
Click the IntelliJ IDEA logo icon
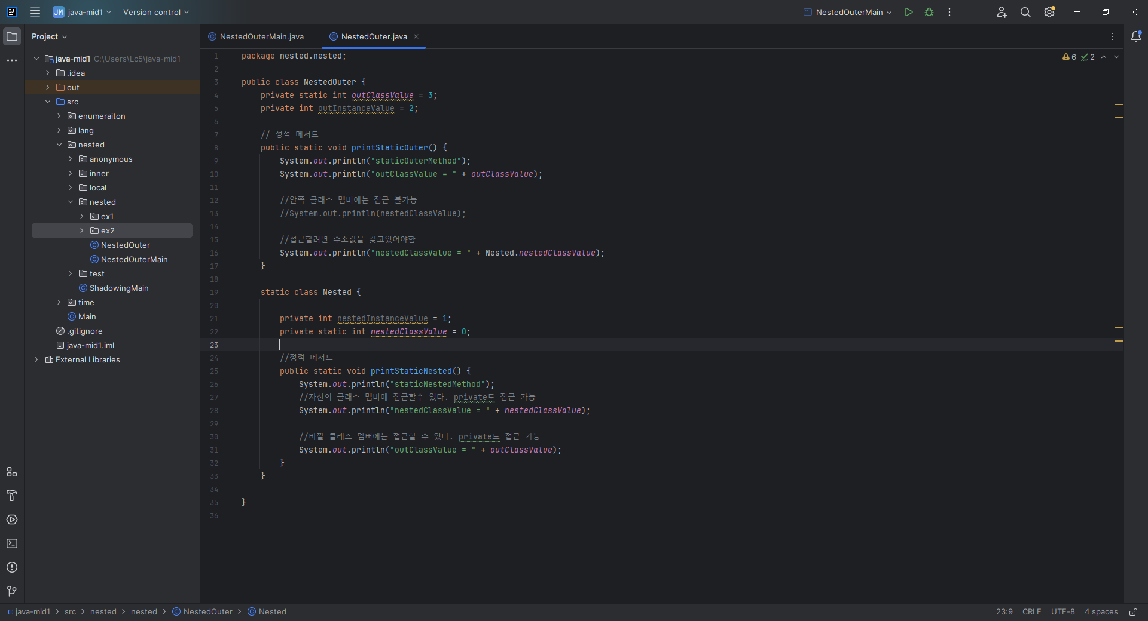(x=11, y=12)
